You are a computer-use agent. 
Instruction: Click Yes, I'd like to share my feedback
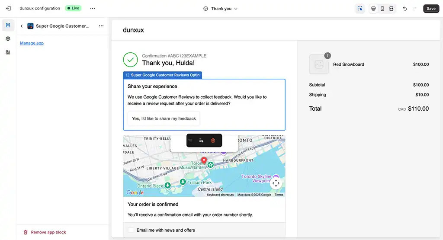coord(164,118)
